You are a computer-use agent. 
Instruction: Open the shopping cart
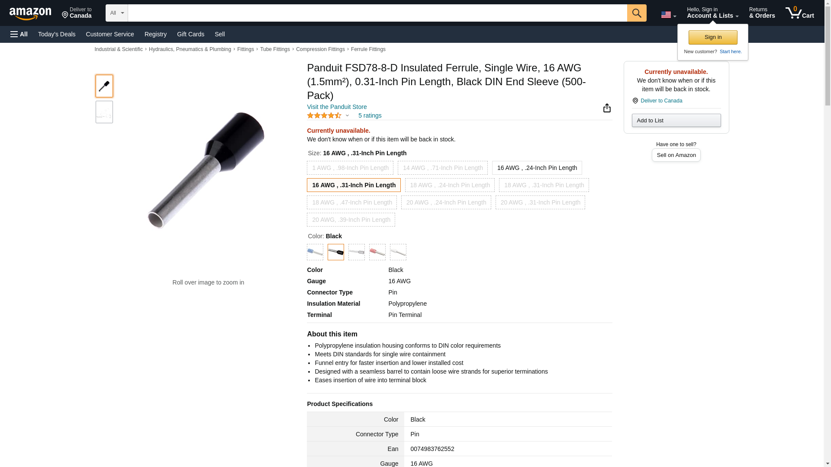tap(799, 13)
